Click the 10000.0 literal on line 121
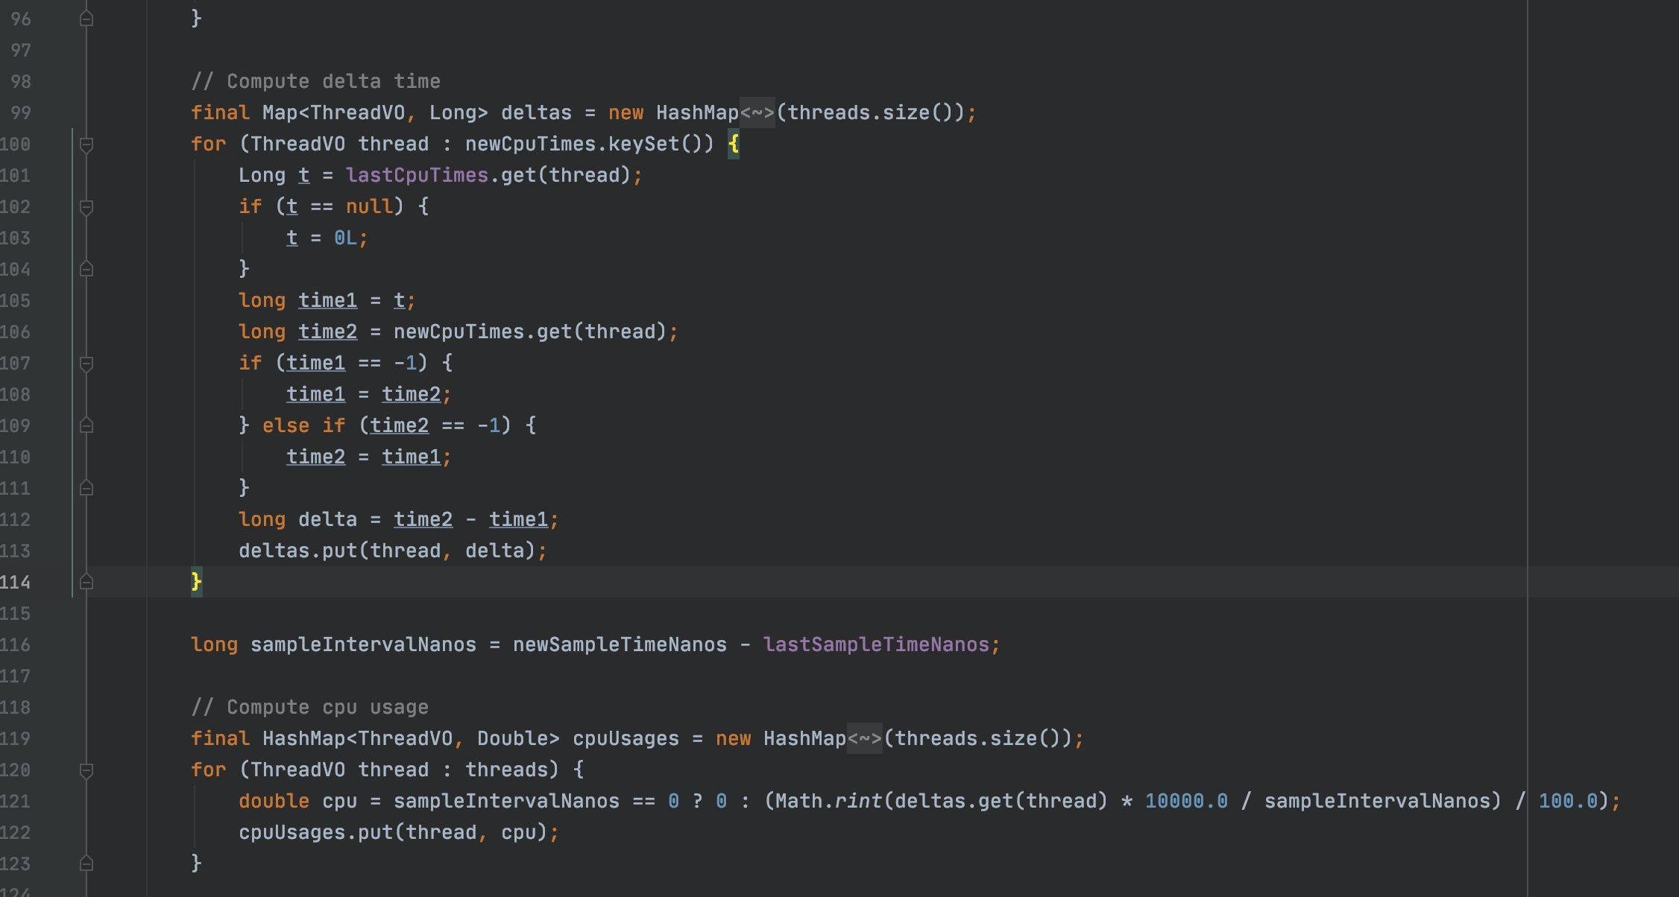The image size is (1679, 897). (x=1186, y=802)
